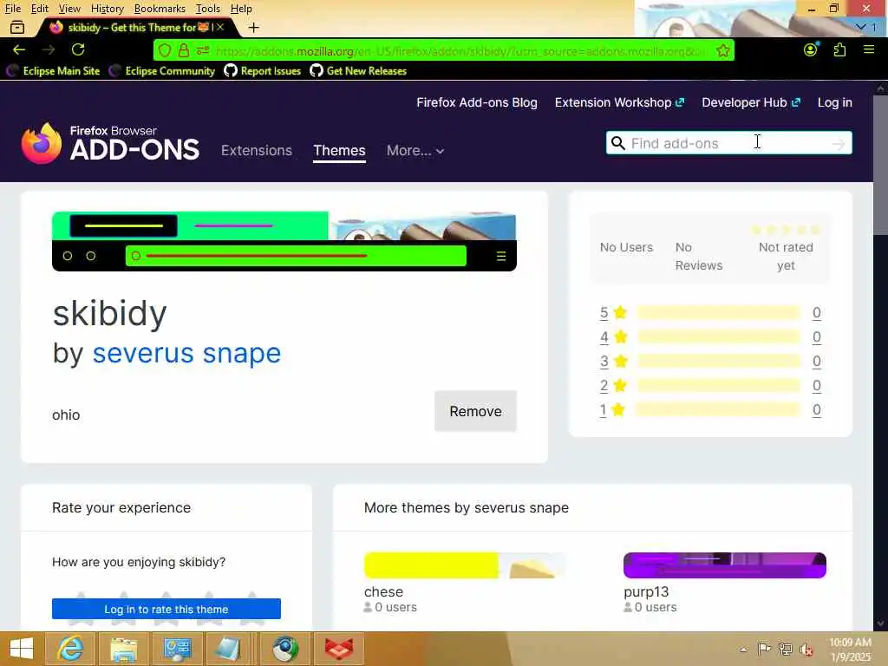
Task: Click the red fox taskbar icon
Action: tap(339, 649)
